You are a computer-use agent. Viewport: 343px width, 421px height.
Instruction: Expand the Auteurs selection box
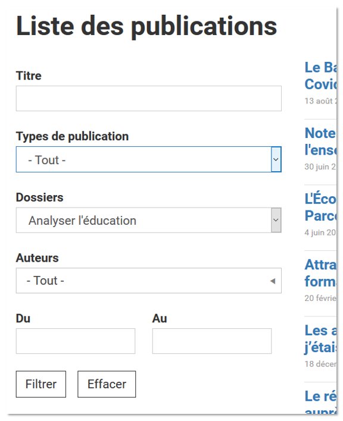click(x=149, y=281)
